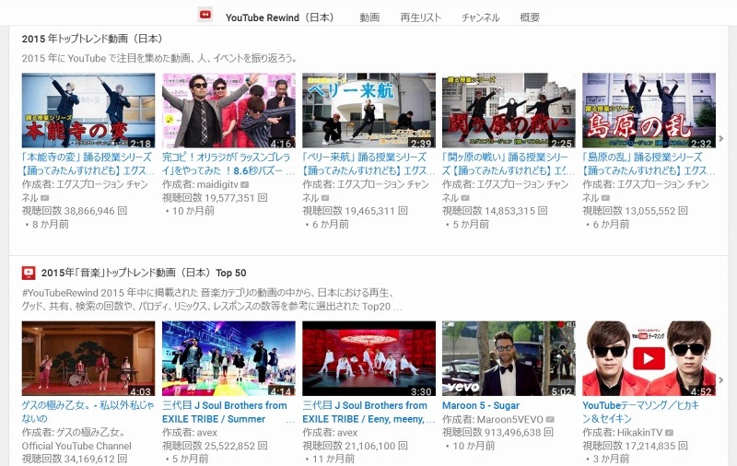This screenshot has height=466, width=737.
Task: Play the 島原の乱 video thumbnail
Action: 649,111
